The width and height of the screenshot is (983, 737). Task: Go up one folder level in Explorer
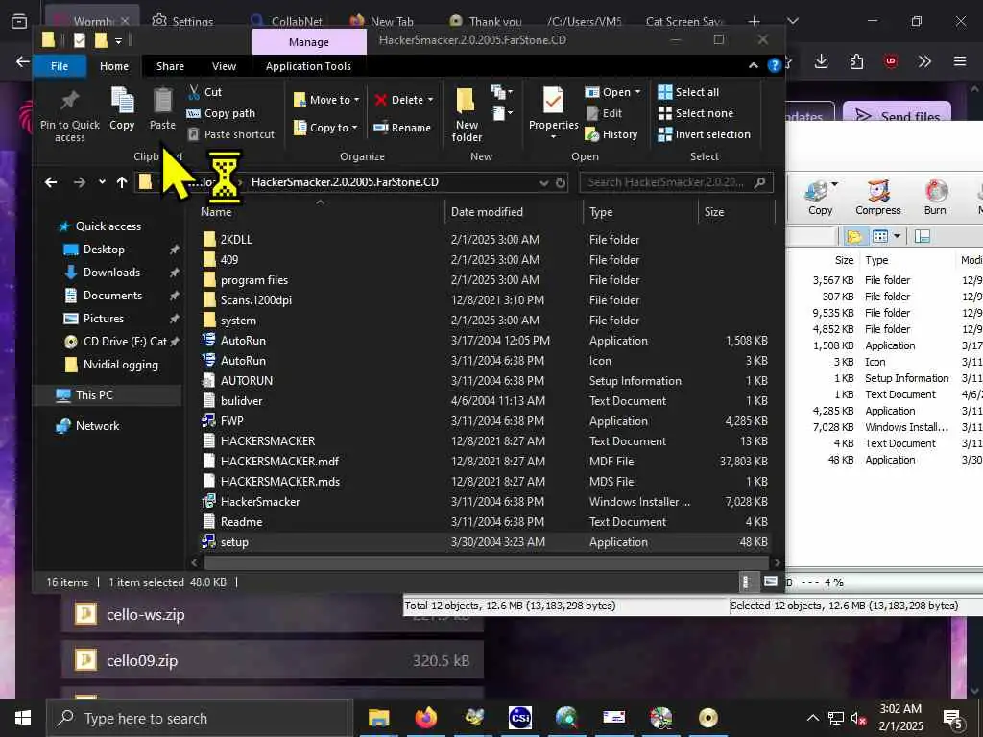tap(122, 182)
